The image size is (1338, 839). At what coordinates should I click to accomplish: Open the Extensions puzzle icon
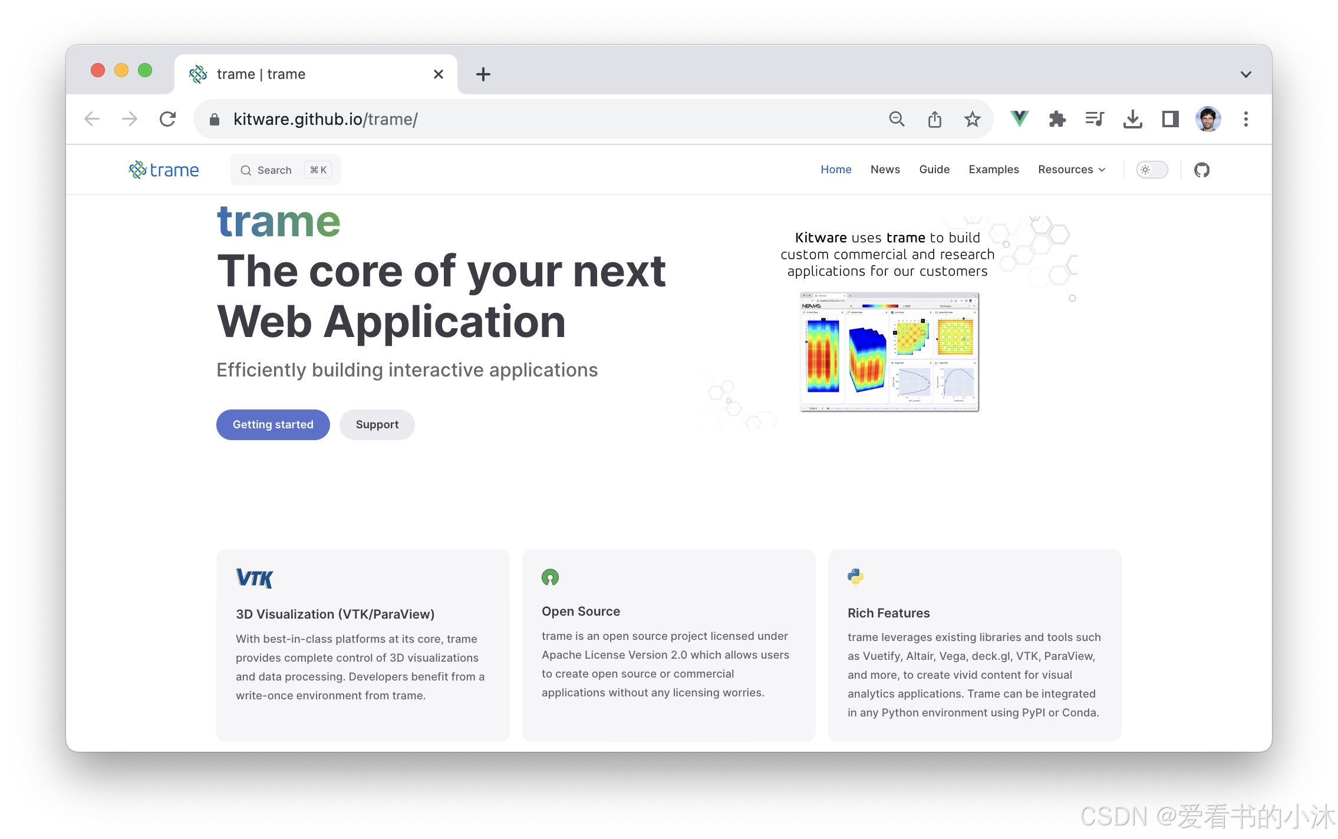pos(1057,120)
